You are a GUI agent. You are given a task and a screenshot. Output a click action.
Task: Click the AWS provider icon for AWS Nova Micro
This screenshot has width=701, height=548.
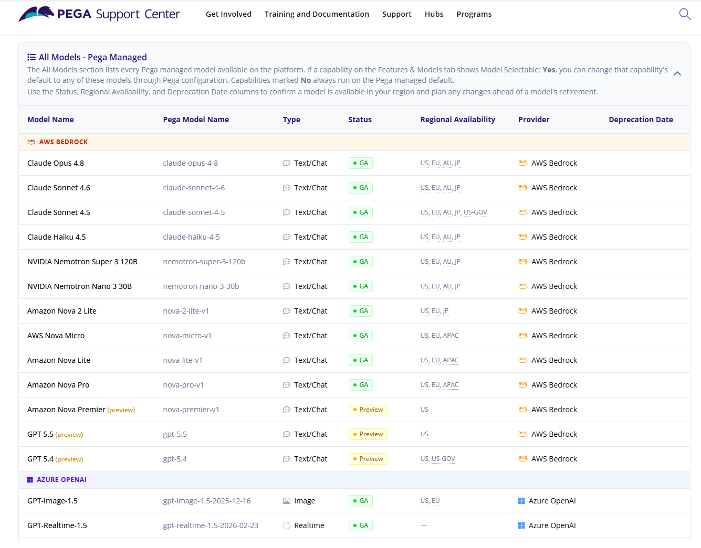point(523,336)
